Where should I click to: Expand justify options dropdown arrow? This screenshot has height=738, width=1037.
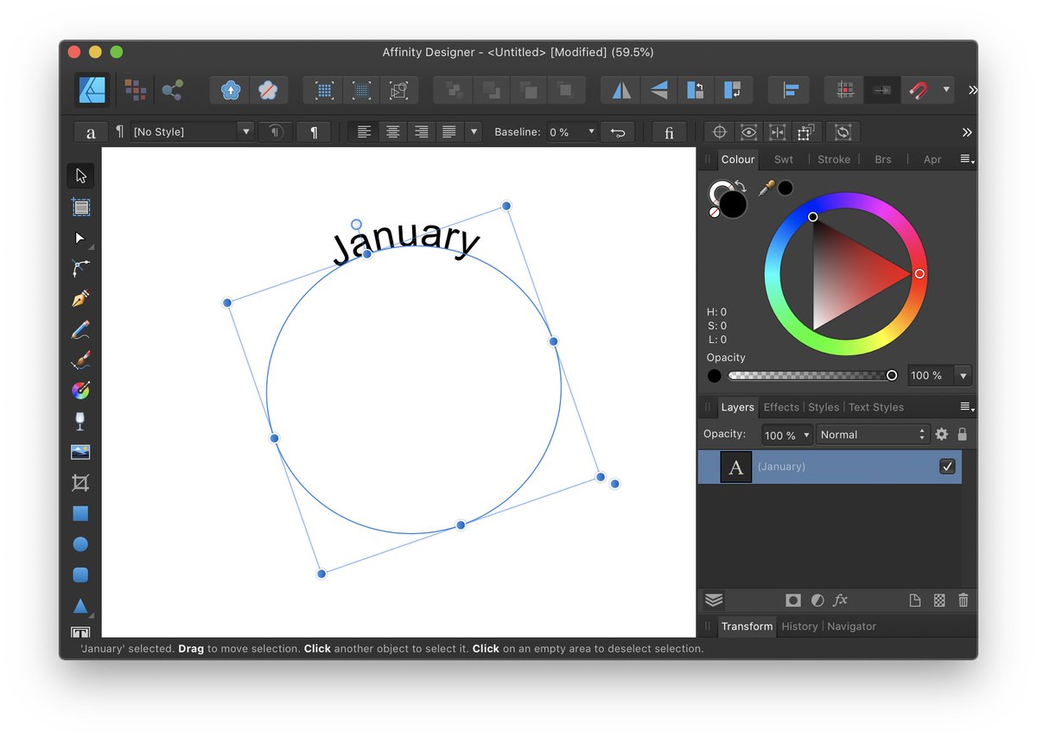tap(474, 132)
